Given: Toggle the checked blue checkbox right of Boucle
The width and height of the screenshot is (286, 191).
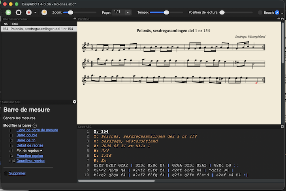Looking at the screenshot, I should tap(277, 12).
